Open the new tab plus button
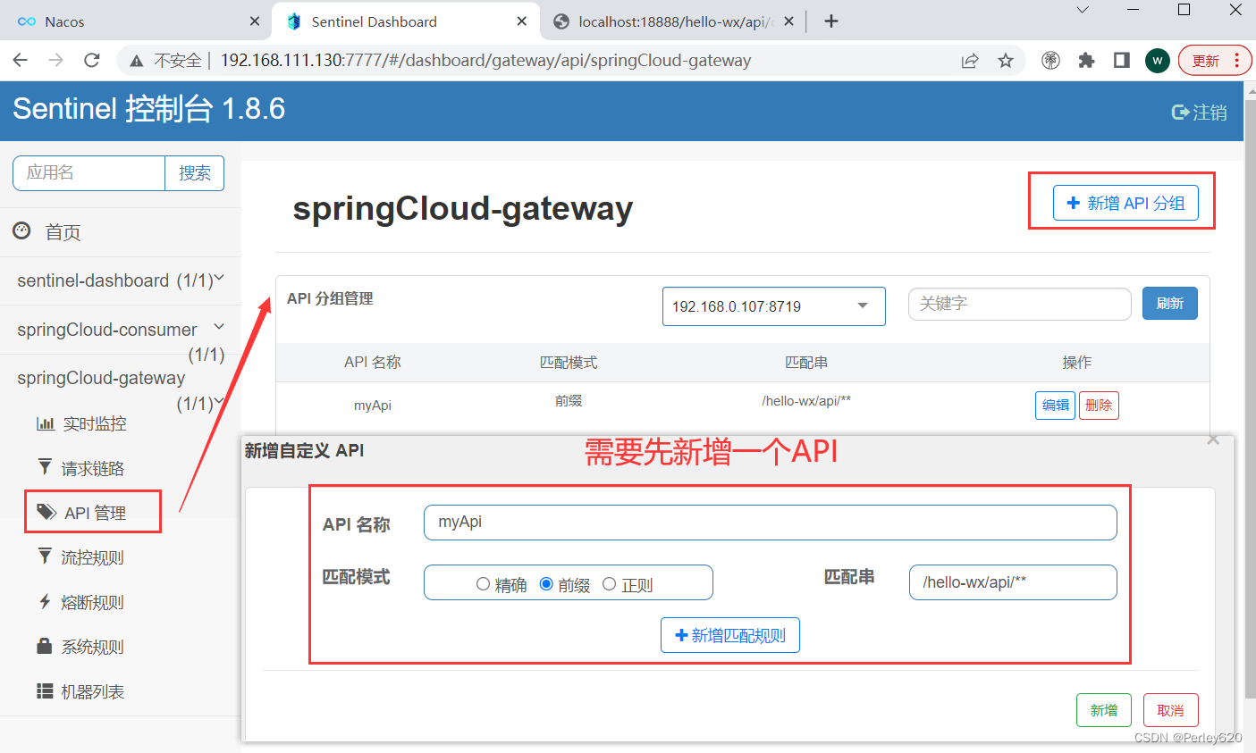 pyautogui.click(x=831, y=21)
